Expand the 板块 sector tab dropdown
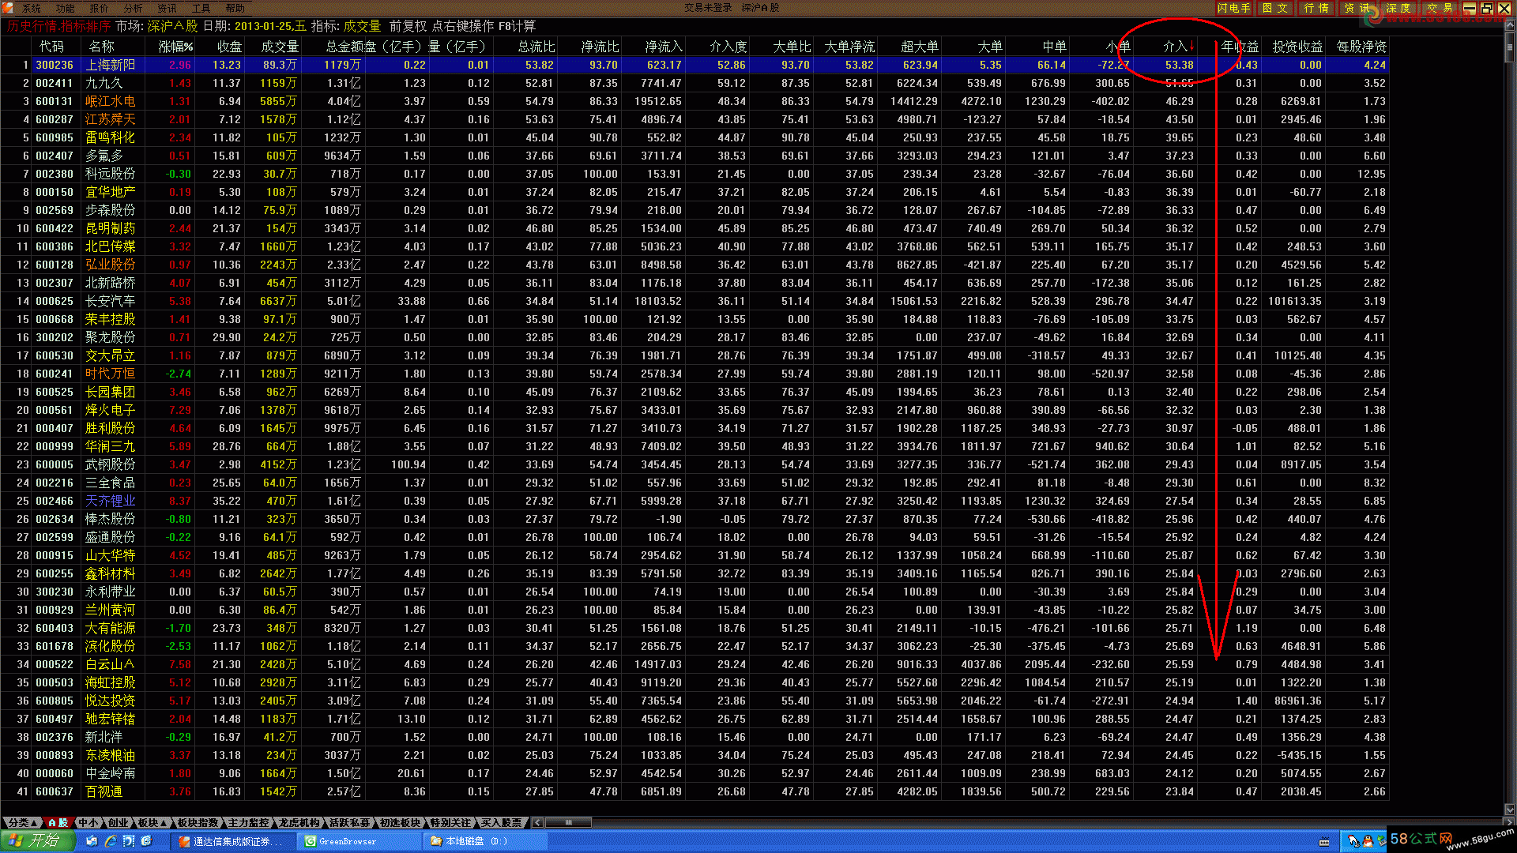The width and height of the screenshot is (1517, 853). [x=152, y=822]
